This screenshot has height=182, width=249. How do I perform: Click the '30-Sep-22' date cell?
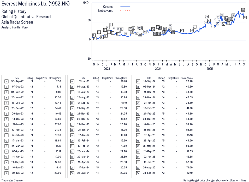pyautogui.click(x=17, y=81)
